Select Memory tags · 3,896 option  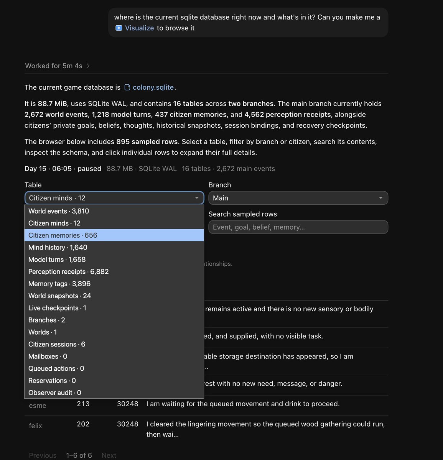[x=114, y=284]
